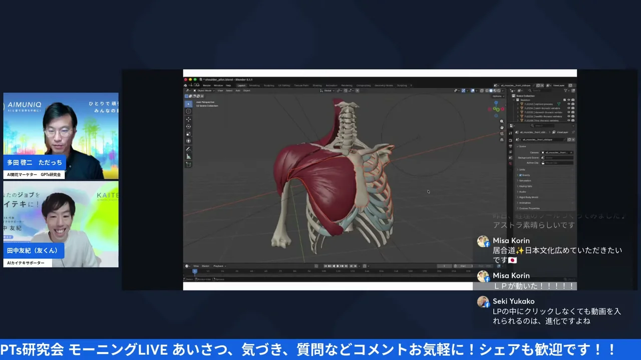Screen dimensions: 641x360
Task: Clear the Camera field with X button
Action: pos(571,152)
